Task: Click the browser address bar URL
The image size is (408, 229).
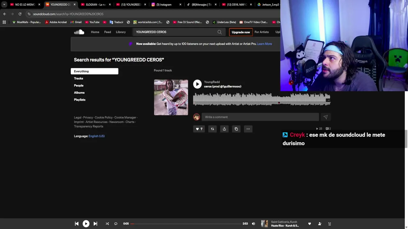Action: pos(68,14)
